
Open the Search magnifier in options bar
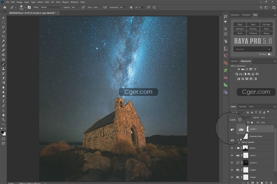(x=261, y=8)
